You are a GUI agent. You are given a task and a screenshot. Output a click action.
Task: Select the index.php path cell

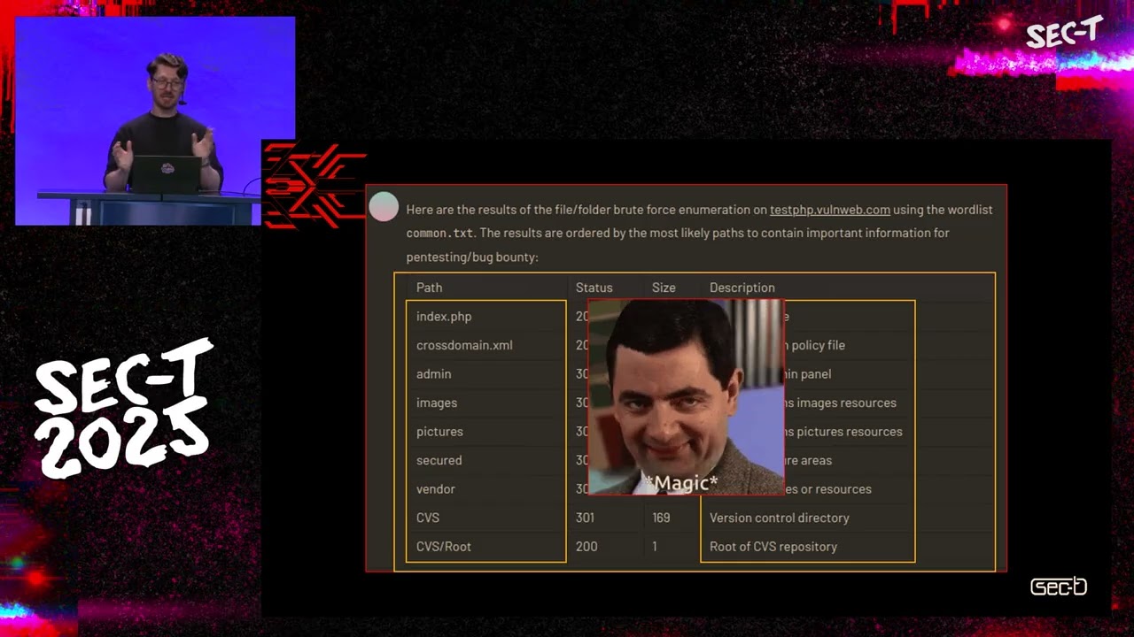(x=444, y=316)
